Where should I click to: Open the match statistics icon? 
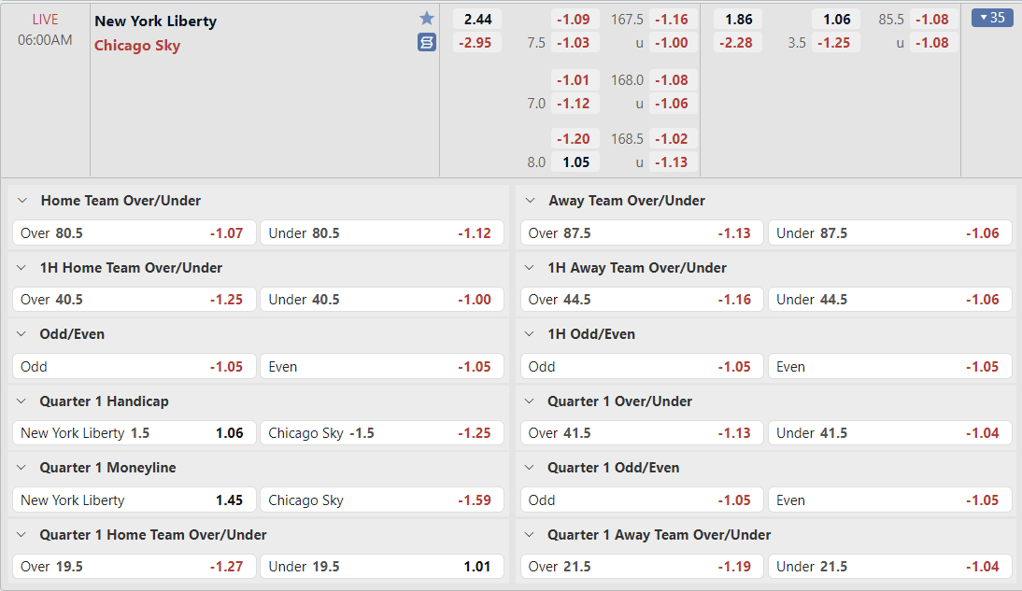coord(427,42)
